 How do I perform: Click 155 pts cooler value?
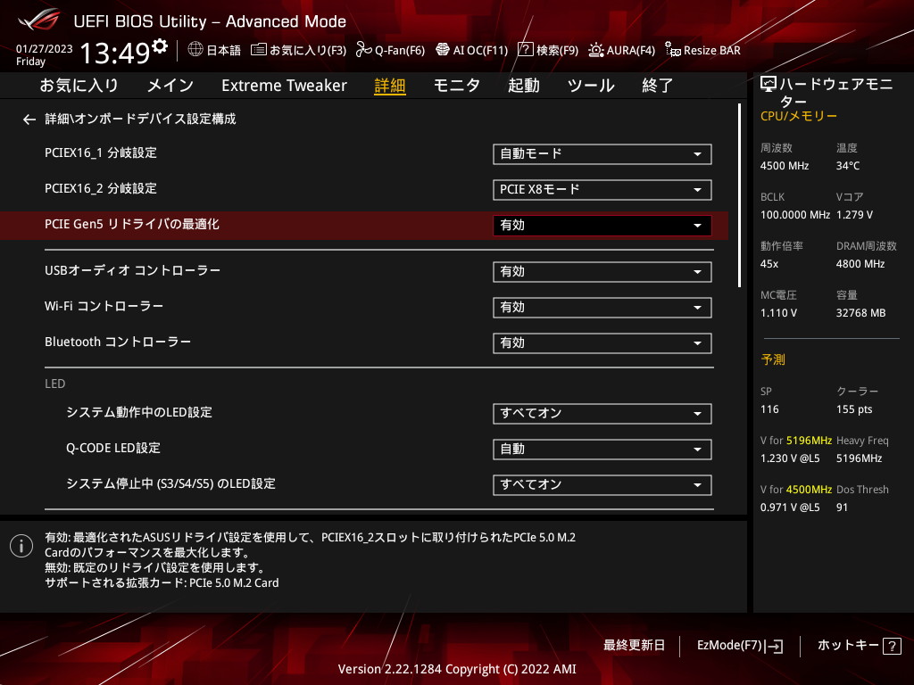(854, 409)
